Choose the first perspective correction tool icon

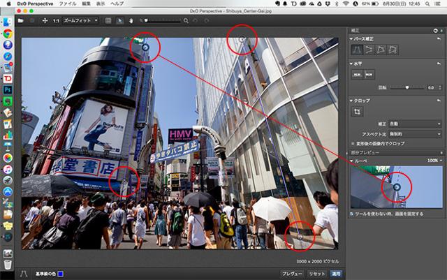(x=357, y=50)
